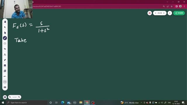Select the text Tt tool

point(5,49)
